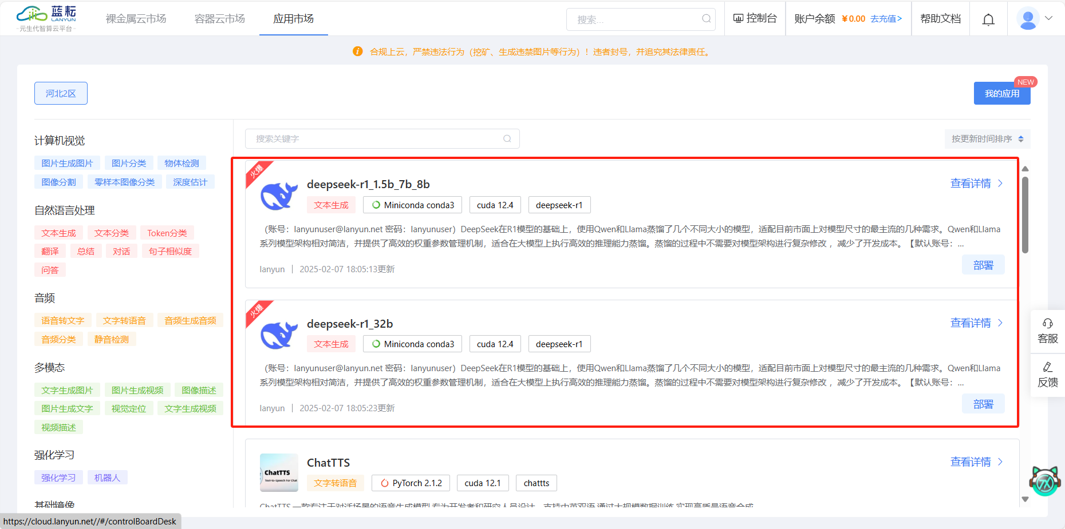This screenshot has width=1065, height=529.
Task: Filter by 图片生成图片 tag
Action: [67, 164]
